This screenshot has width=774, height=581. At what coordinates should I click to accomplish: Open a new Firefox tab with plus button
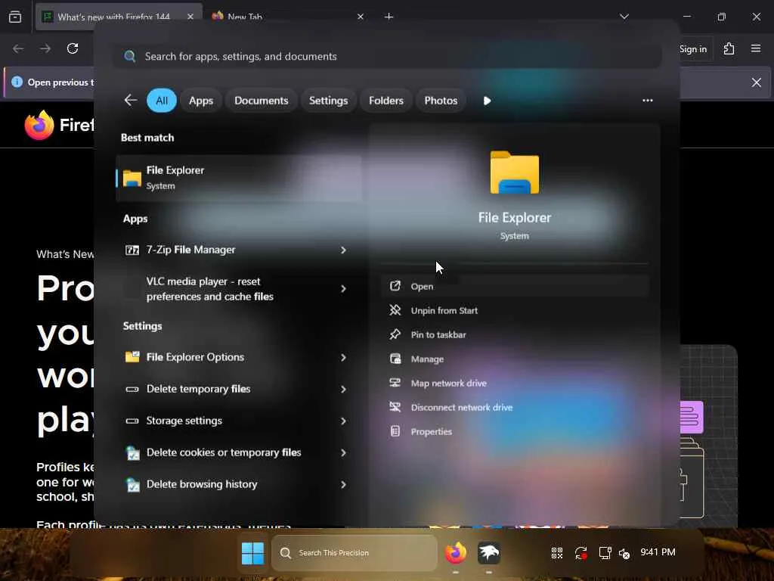(x=389, y=17)
